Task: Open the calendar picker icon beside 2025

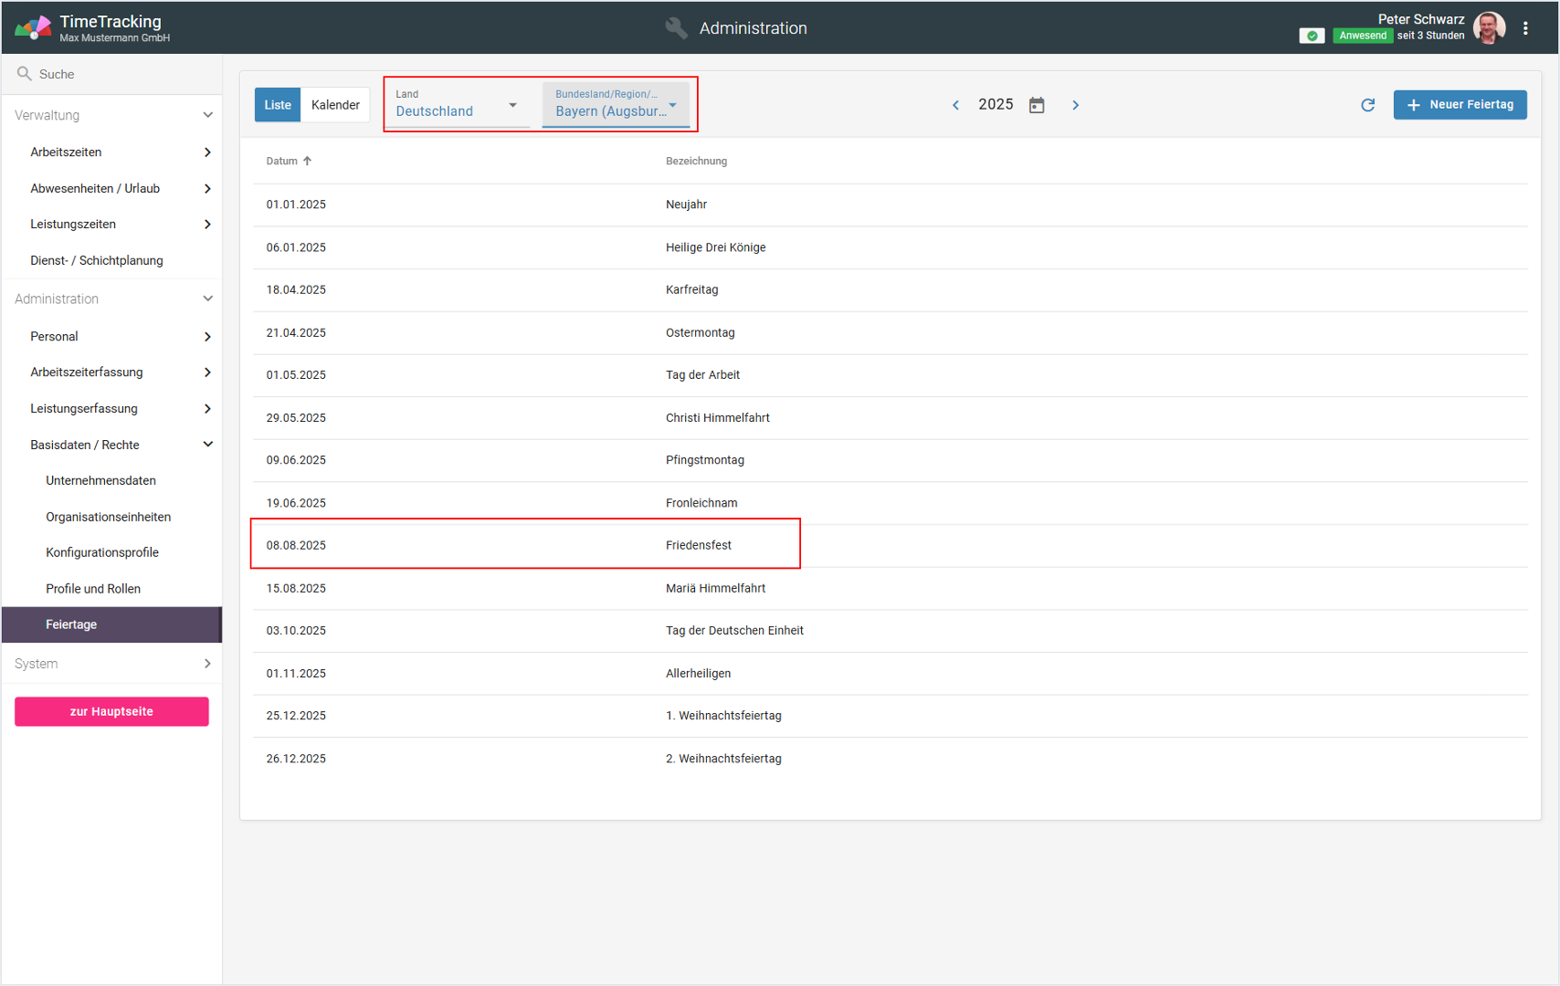Action: point(1037,105)
